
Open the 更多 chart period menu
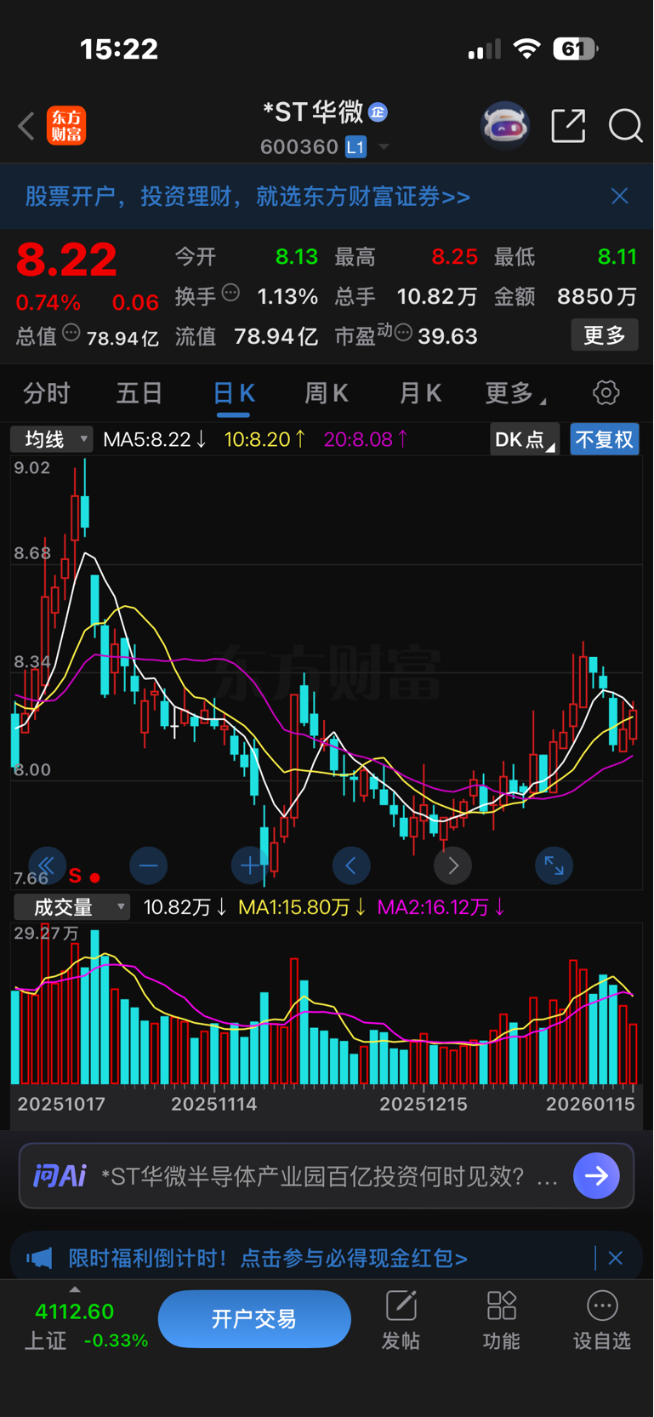coord(516,393)
